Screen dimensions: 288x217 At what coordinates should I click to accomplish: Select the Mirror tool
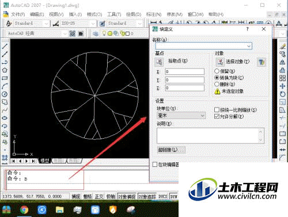[282, 62]
